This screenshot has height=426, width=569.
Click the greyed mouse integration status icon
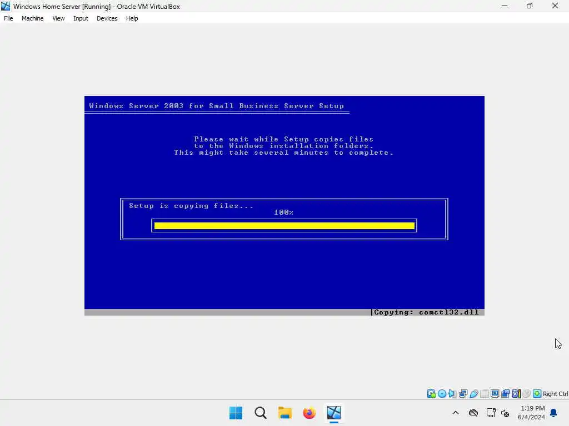pos(527,394)
